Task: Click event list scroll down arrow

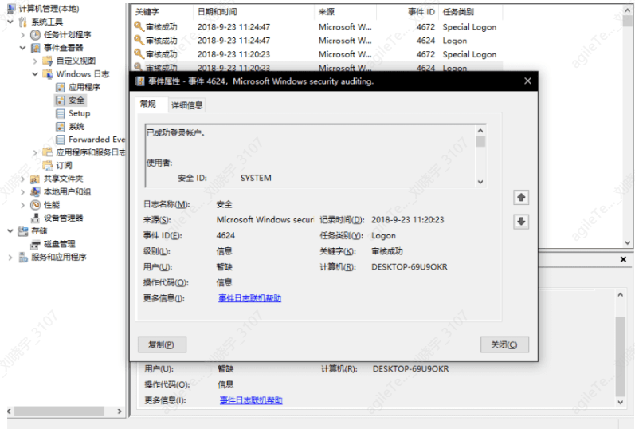Action: point(628,243)
